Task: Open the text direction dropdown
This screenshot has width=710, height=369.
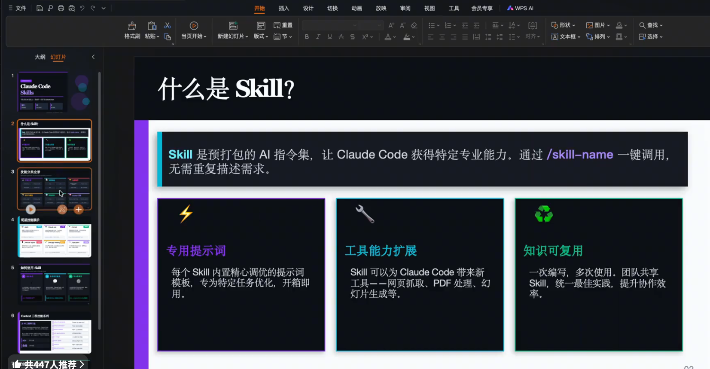Action: pos(514,25)
